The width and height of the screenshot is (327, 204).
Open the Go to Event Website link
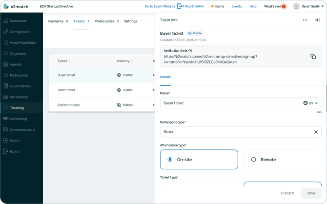(160, 6)
